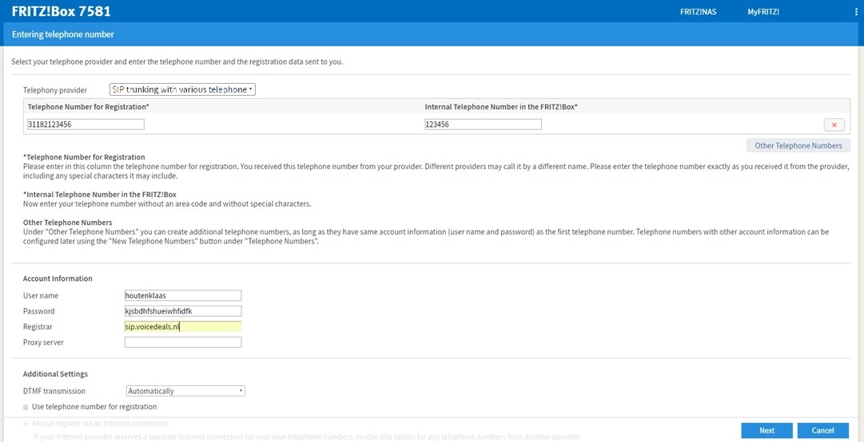Select the User name input field
The height and width of the screenshot is (442, 864).
click(183, 295)
